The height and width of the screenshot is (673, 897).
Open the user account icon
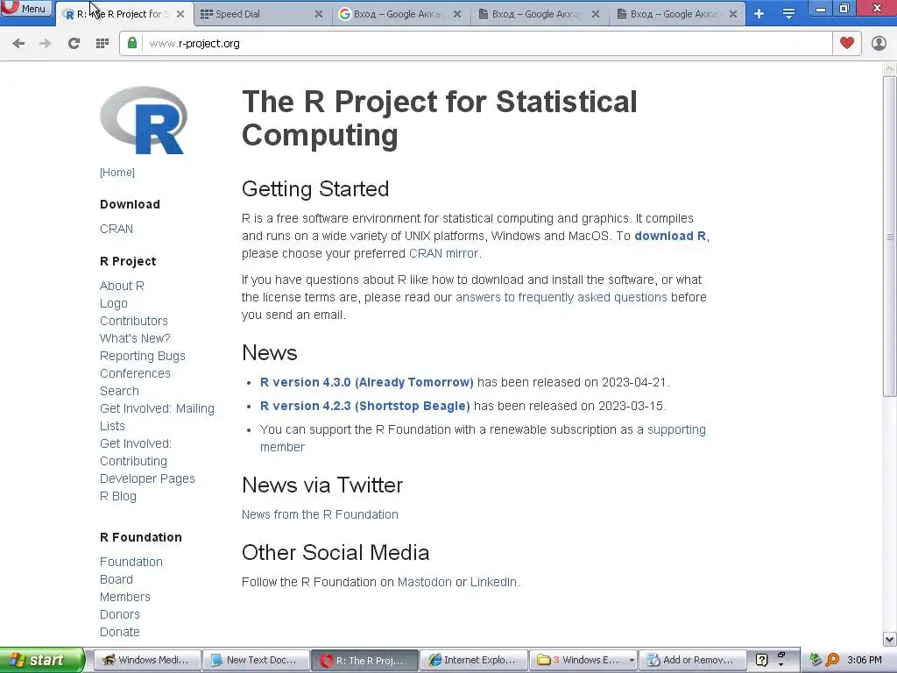pos(879,43)
